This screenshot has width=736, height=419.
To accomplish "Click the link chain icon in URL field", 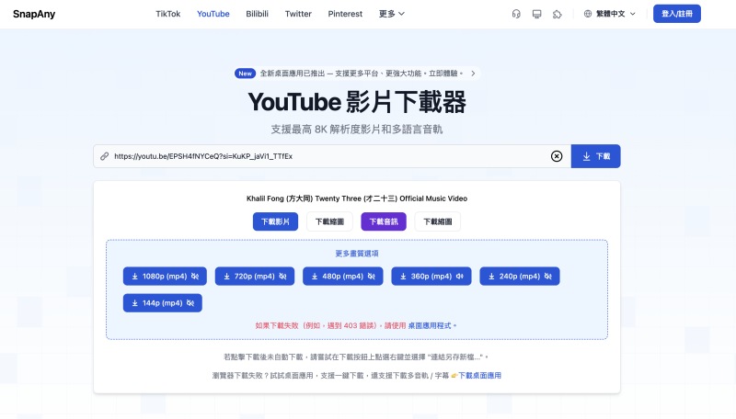I will pos(104,156).
